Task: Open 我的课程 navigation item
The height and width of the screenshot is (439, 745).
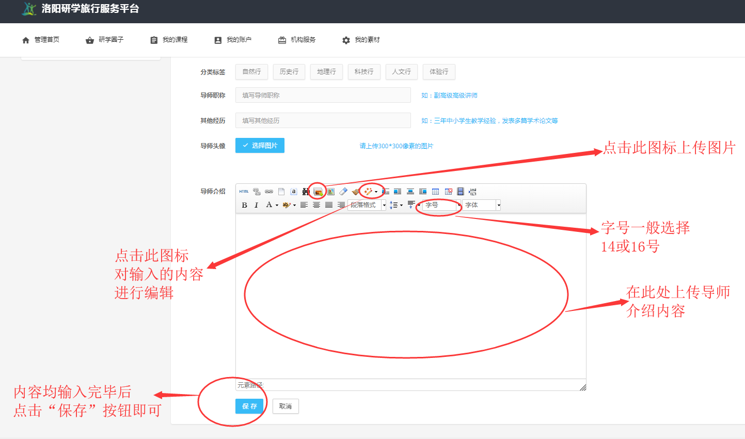Action: tap(169, 40)
